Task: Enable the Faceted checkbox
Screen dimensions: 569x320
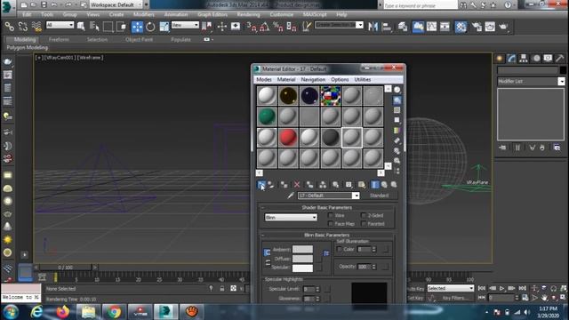Action: click(x=364, y=224)
